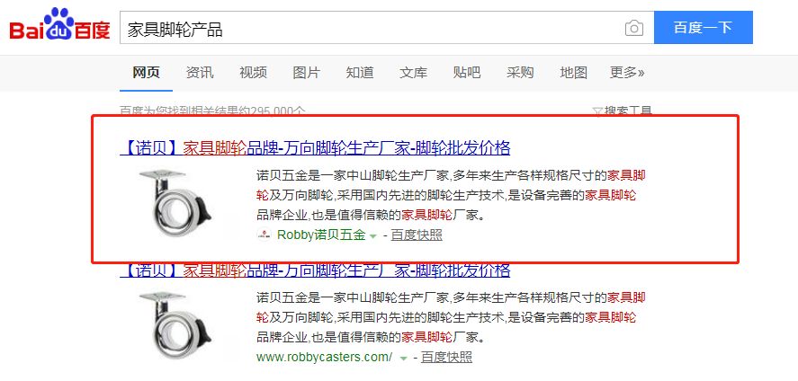Switch to the 资讯 tab
Viewport: 798px width, 381px height.
(x=200, y=73)
